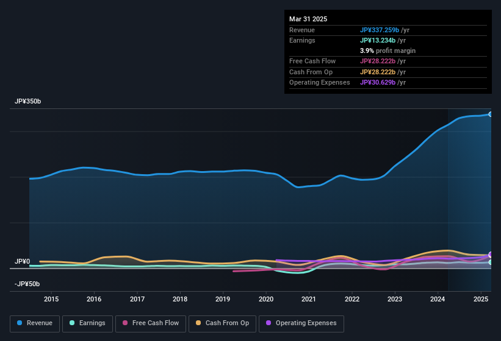The width and height of the screenshot is (501, 341).
Task: Click the 2023 x-axis label
Action: coord(395,299)
